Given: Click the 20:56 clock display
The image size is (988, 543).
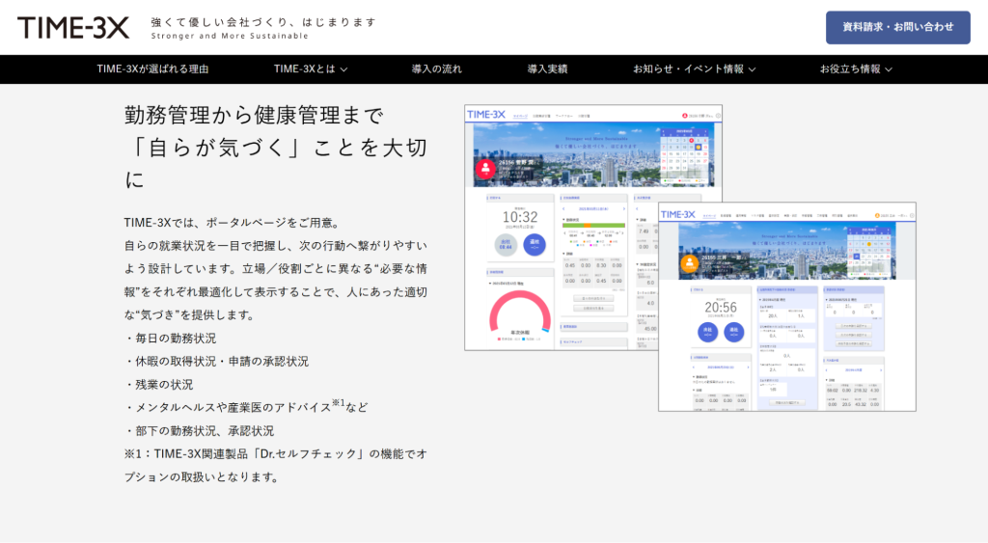Looking at the screenshot, I should (x=720, y=308).
